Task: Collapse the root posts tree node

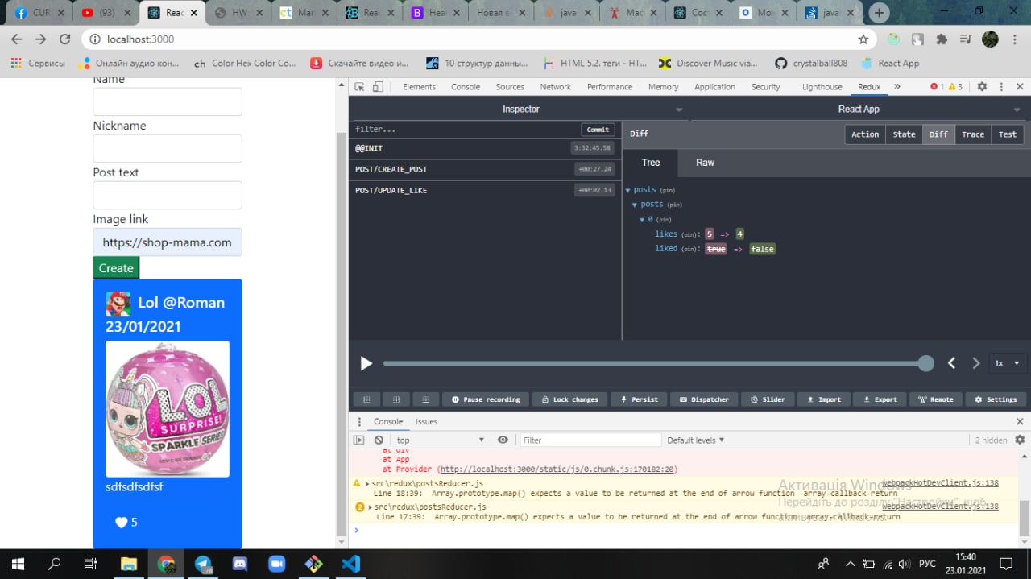Action: [x=628, y=190]
